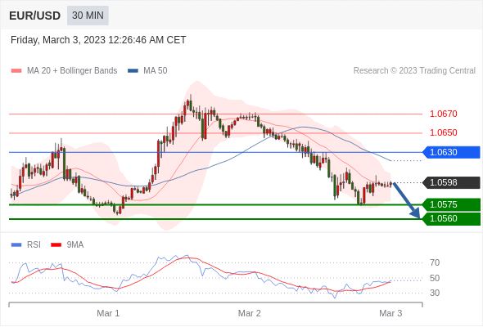Click the 9MA legend red swatch
This screenshot has width=483, height=327.
(x=56, y=245)
